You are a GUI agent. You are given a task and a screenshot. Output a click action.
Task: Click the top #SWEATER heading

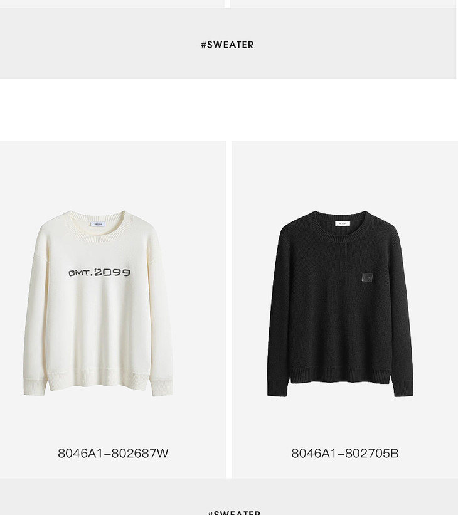(x=227, y=45)
